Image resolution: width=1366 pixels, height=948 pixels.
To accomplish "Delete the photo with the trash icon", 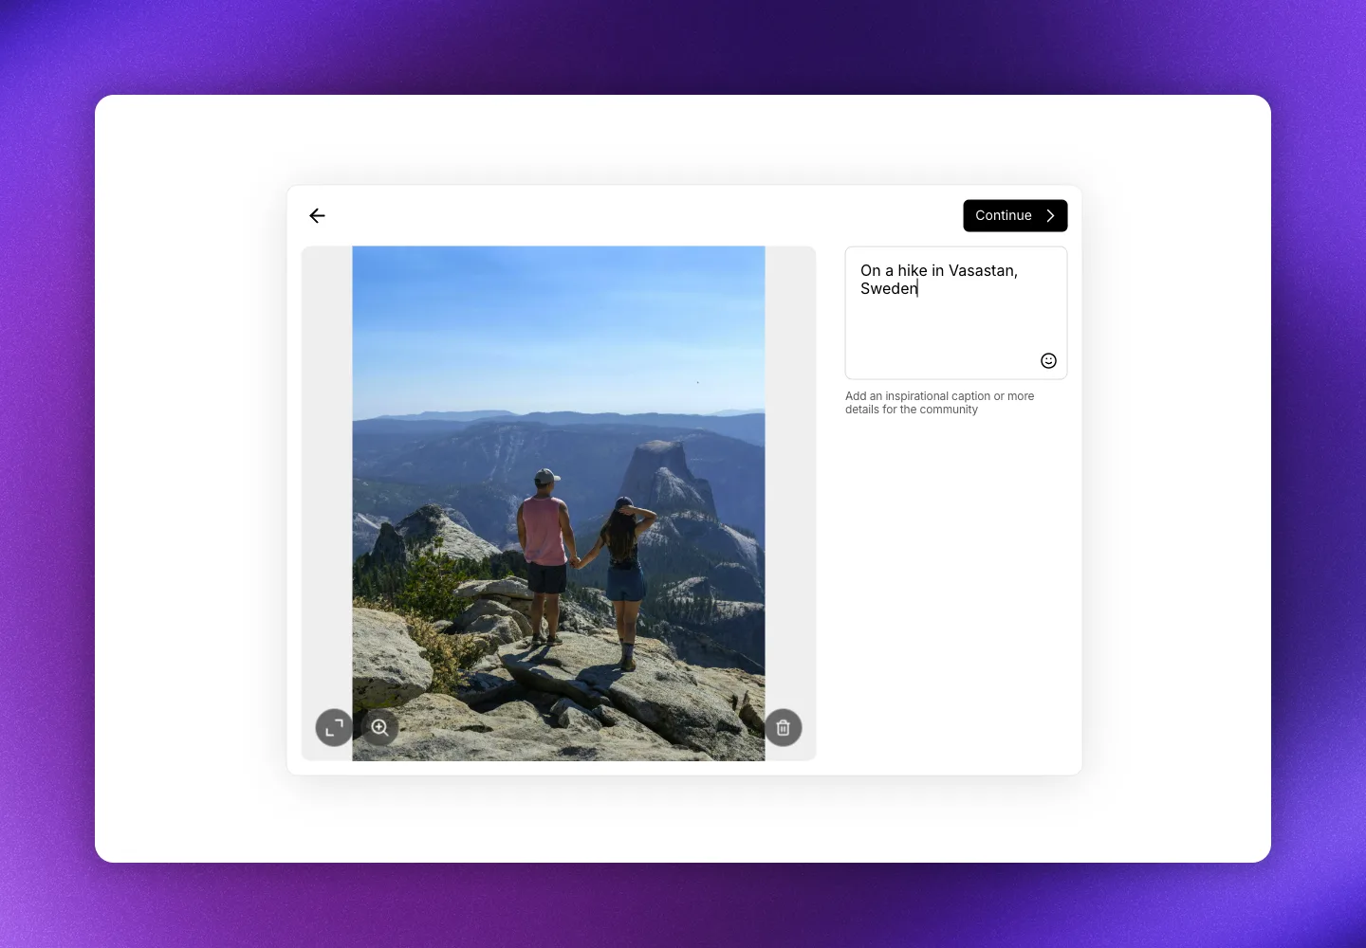I will pos(784,728).
